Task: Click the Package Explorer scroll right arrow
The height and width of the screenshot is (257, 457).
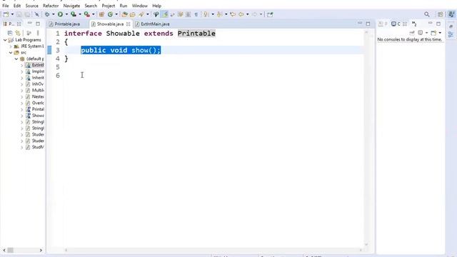Action: (41, 251)
